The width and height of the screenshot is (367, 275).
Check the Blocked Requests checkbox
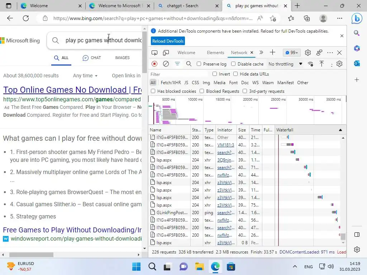pos(202,91)
